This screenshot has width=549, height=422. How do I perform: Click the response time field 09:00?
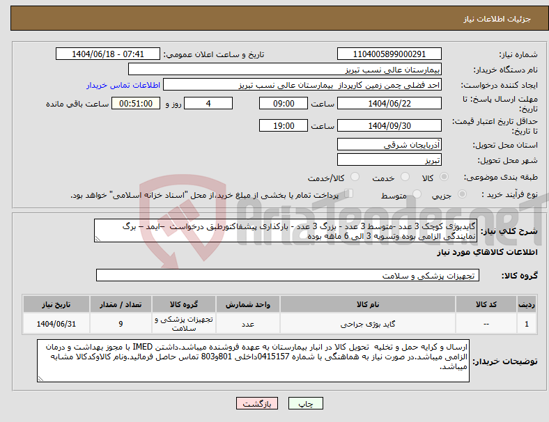(x=284, y=103)
